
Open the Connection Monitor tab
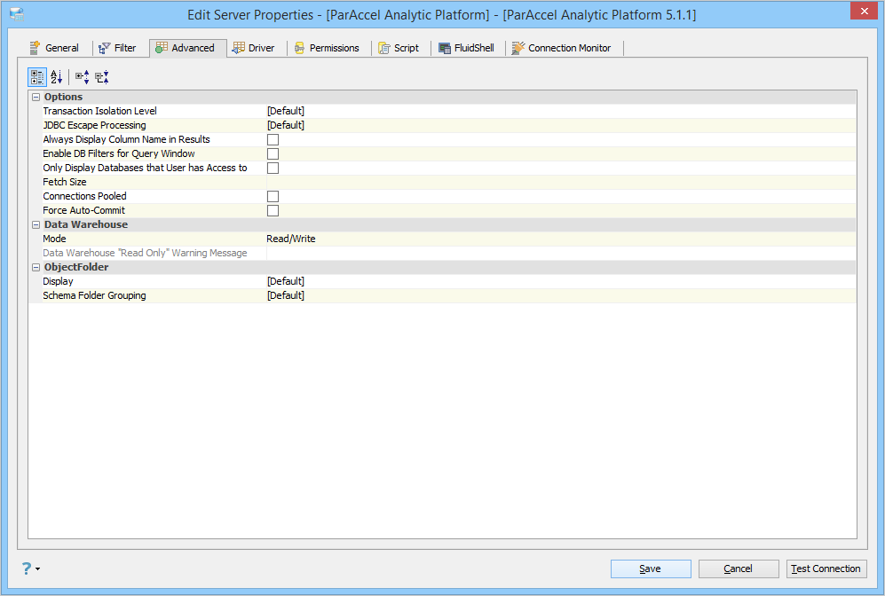click(562, 48)
